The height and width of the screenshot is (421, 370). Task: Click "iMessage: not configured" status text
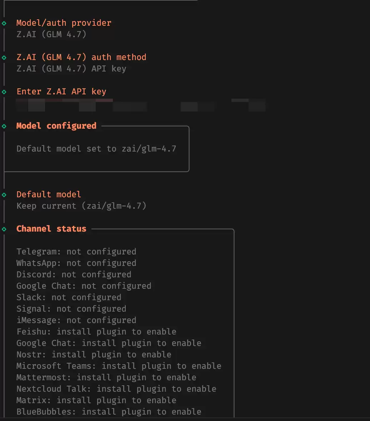(76, 320)
